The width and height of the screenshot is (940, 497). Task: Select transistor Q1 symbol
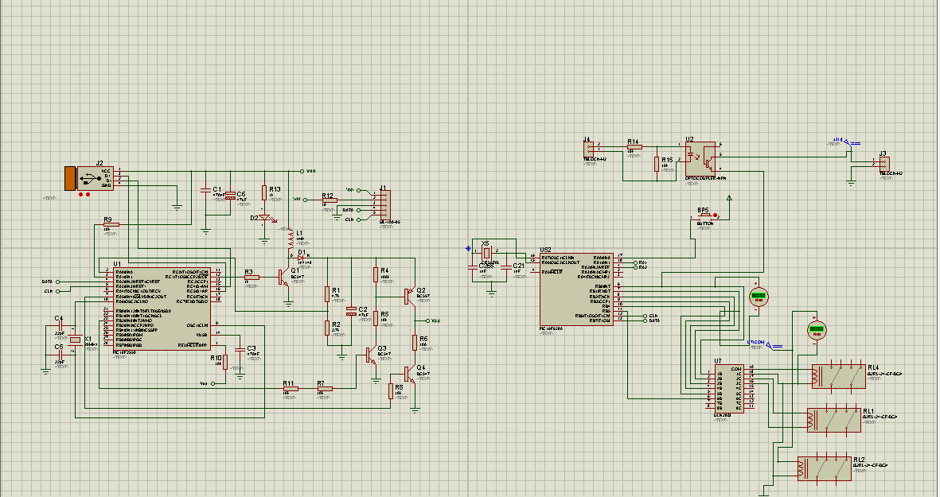pyautogui.click(x=283, y=278)
